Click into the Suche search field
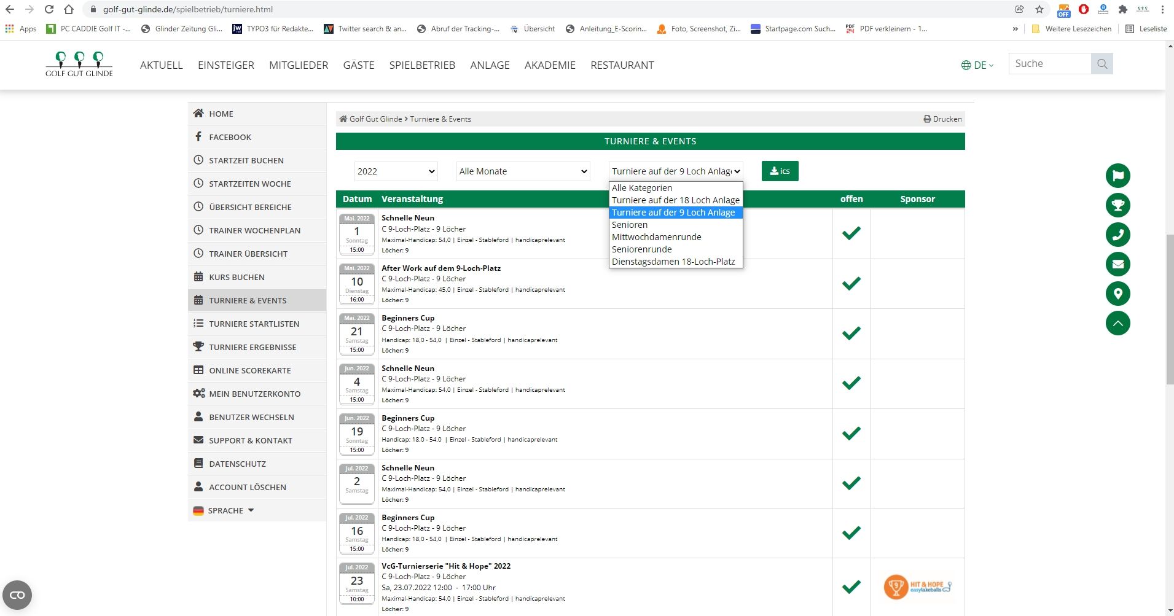 click(x=1049, y=64)
